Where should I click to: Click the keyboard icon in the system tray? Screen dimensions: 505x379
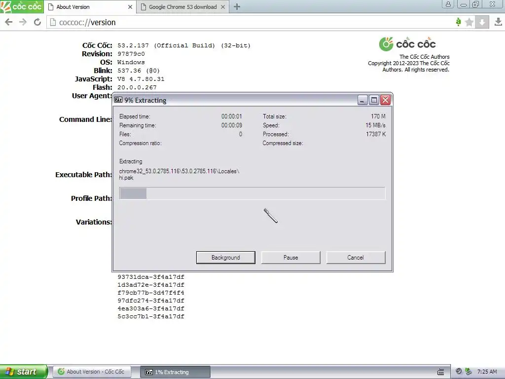440,372
